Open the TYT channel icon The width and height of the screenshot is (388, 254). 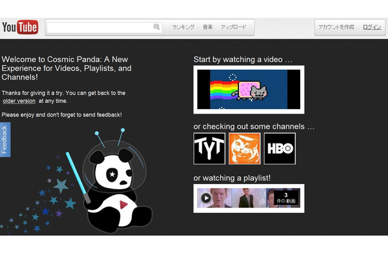click(209, 149)
